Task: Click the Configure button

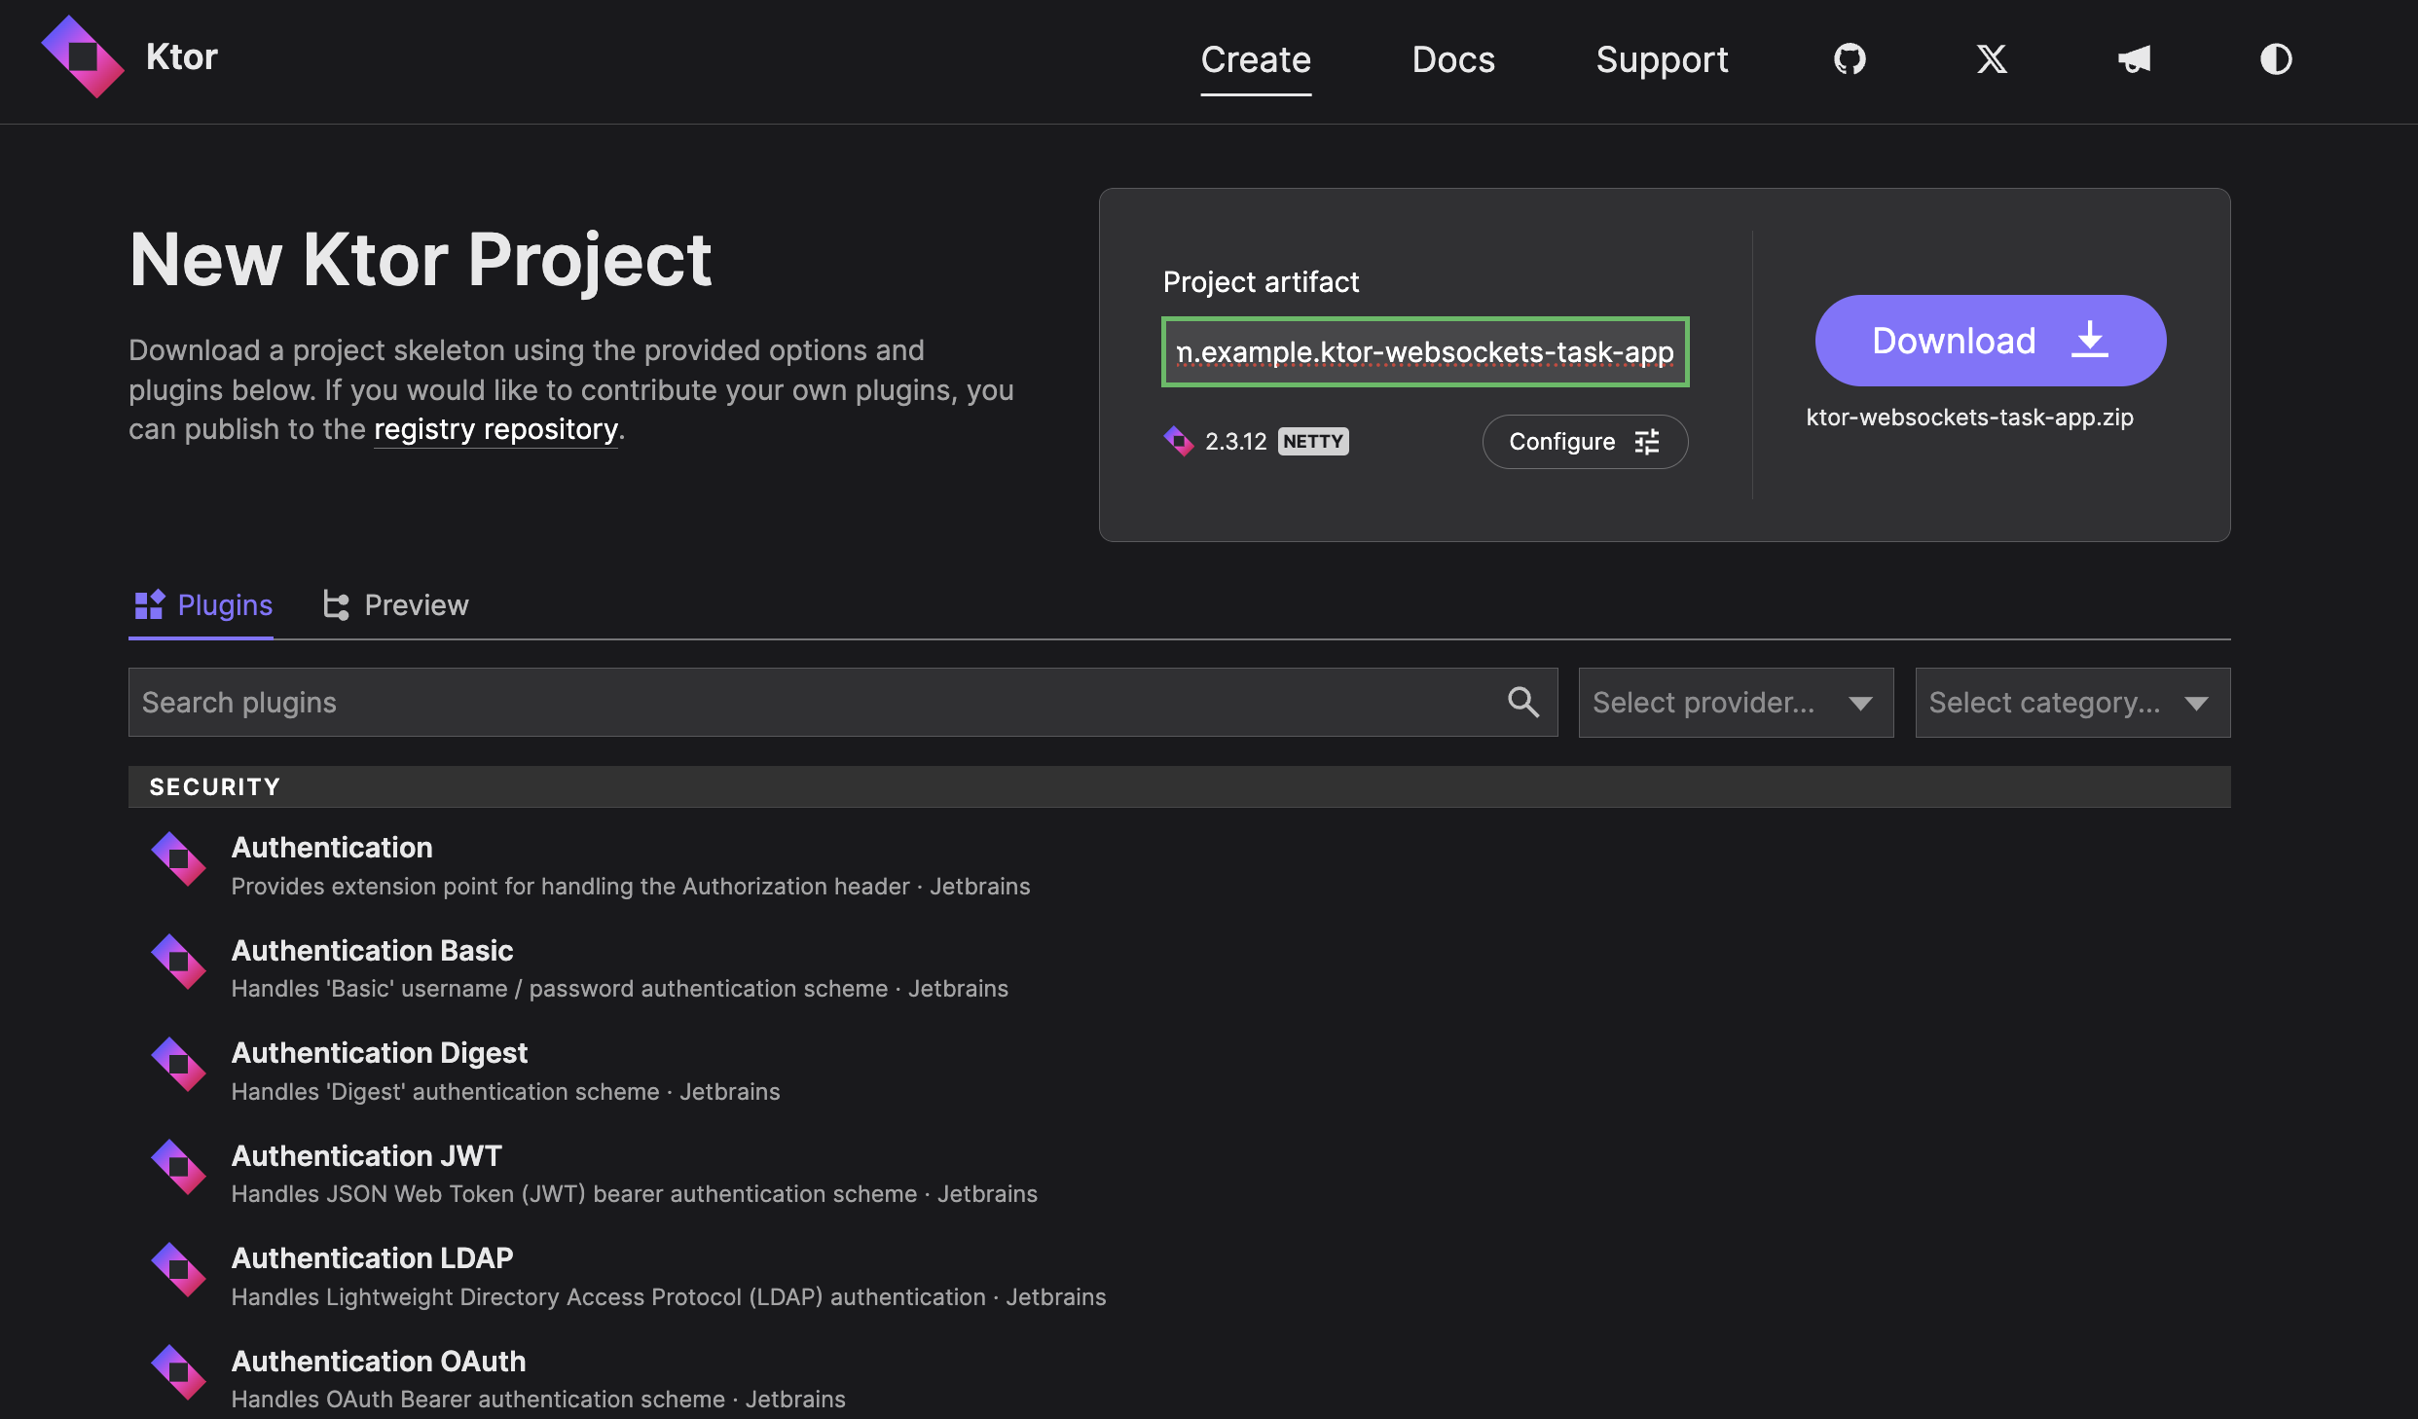Action: (x=1585, y=442)
